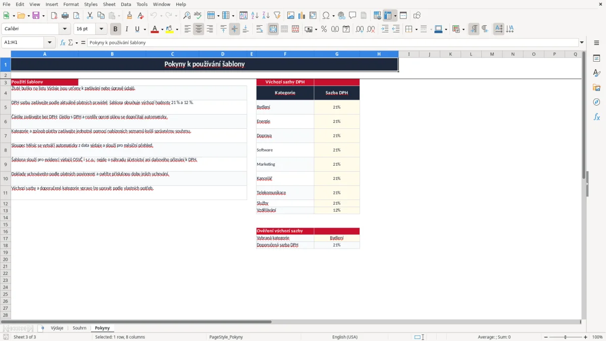Select column header G
Viewport: 606px width, 341px height.
(337, 54)
